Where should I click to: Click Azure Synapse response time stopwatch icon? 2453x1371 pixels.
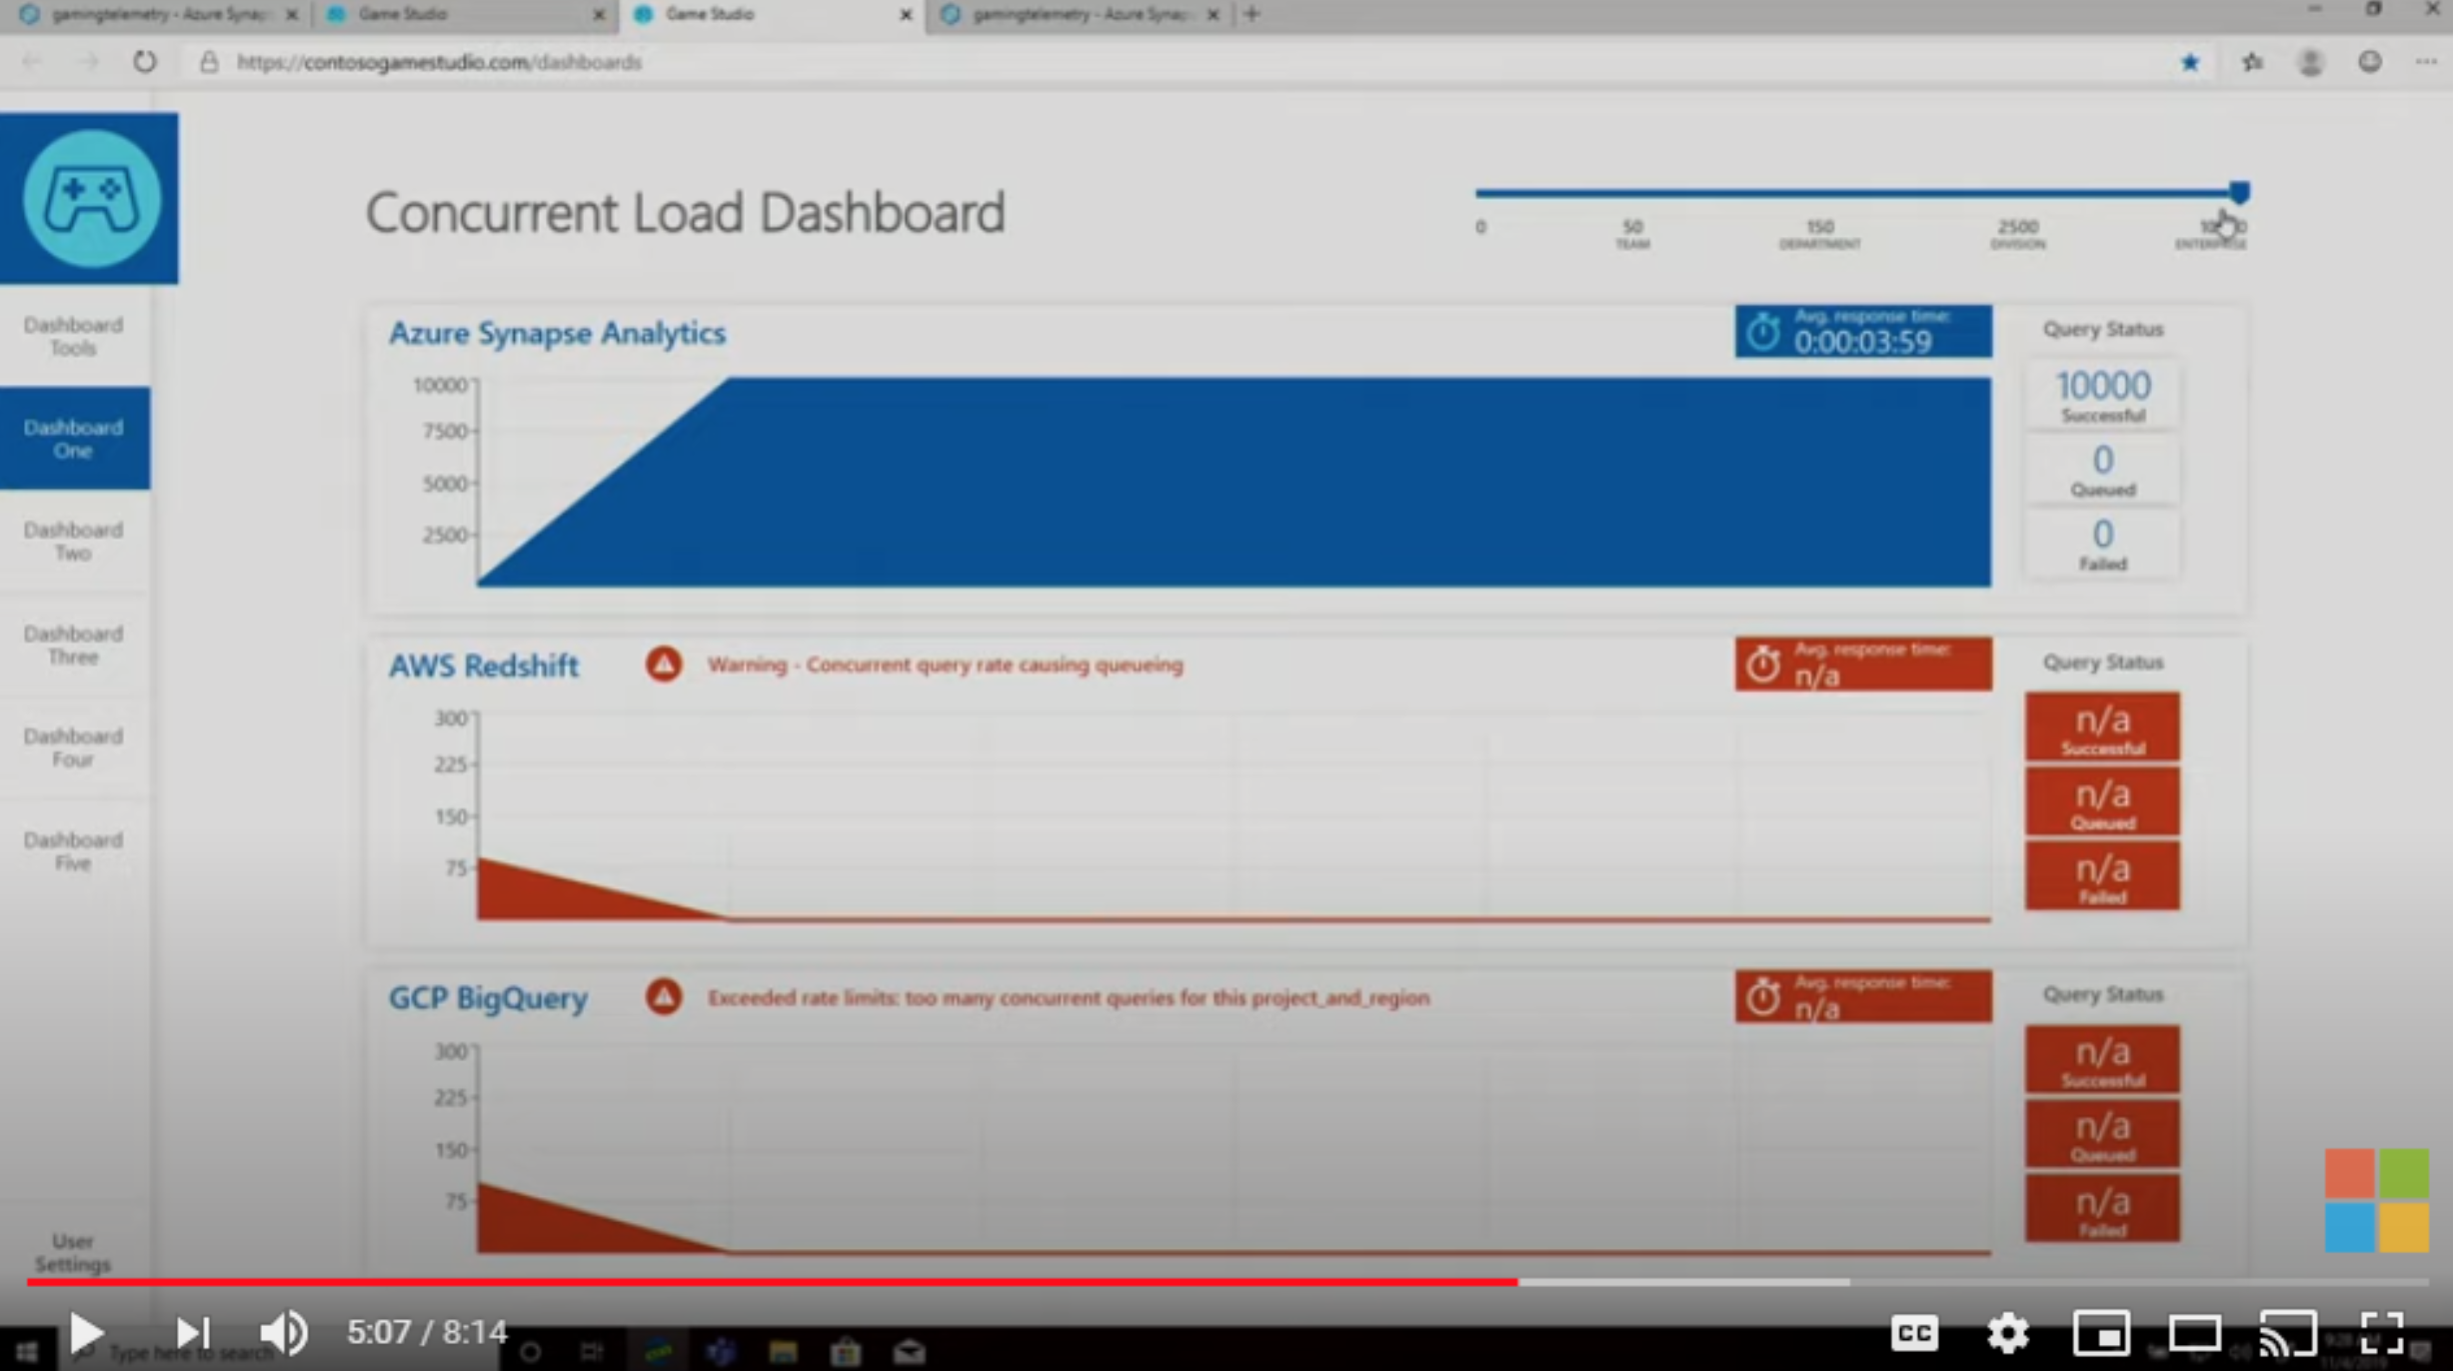point(1763,333)
